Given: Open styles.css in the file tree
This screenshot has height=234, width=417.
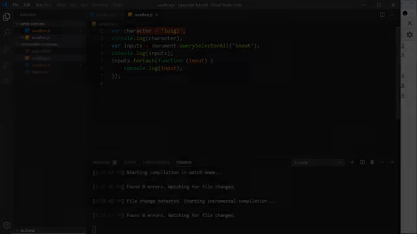Looking at the screenshot, I should [x=40, y=72].
